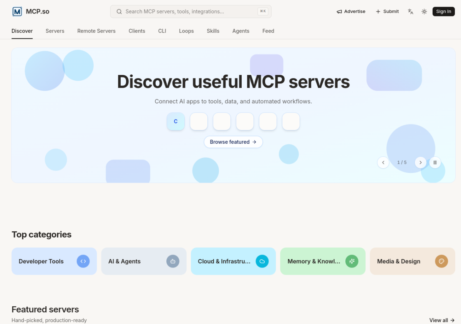Screen dimensions: 461x324
Task: Switch to the CLI tab
Action: tap(162, 31)
